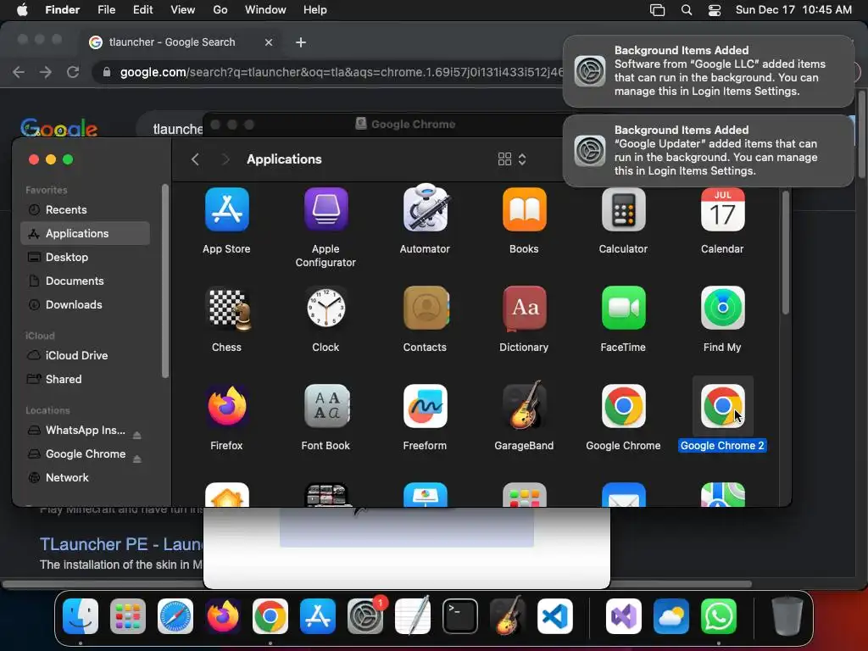Select the Clock app icon
868x651 pixels.
click(x=325, y=308)
